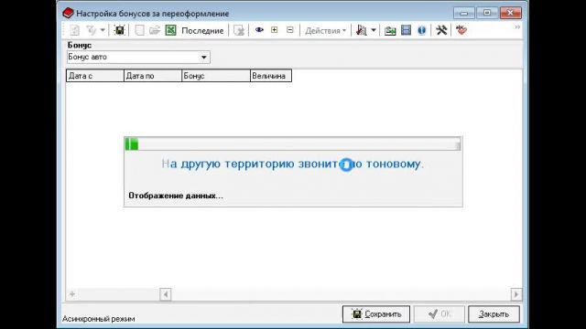Click the horizontal scrollbar right arrow

516,294
